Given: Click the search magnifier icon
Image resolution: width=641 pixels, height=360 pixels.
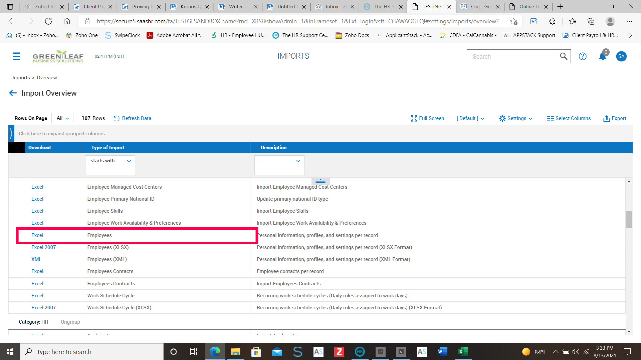Looking at the screenshot, I should click(x=564, y=56).
